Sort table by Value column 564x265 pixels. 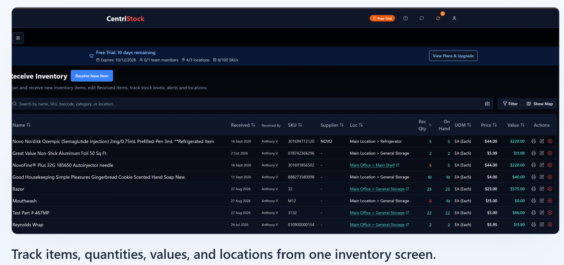516,125
